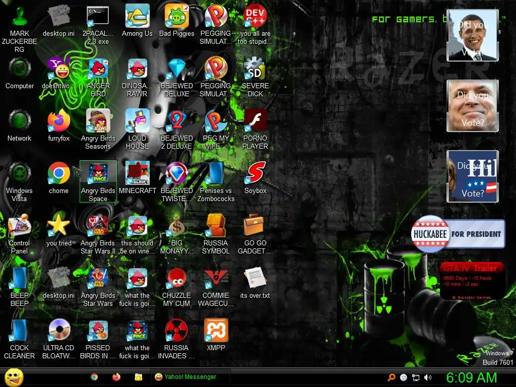Viewport: 516px width, 387px height.
Task: Launch the BEJEWED TWISTE... shortcut
Action: pyautogui.click(x=177, y=181)
